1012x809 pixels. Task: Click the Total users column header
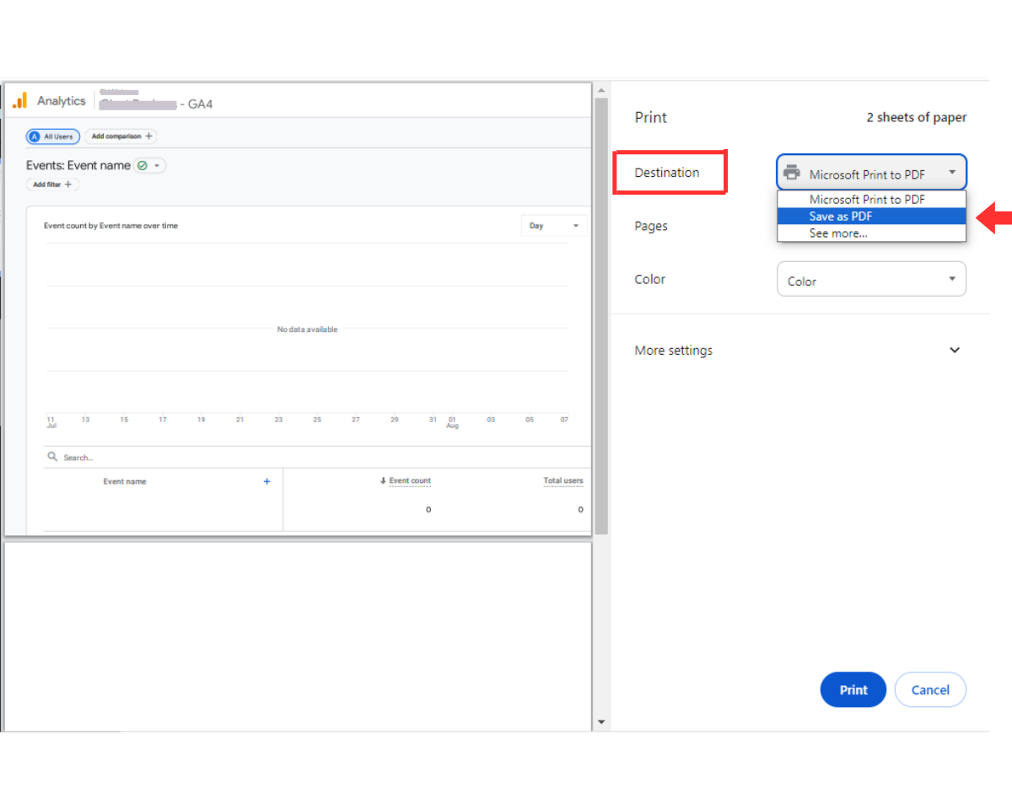point(563,480)
